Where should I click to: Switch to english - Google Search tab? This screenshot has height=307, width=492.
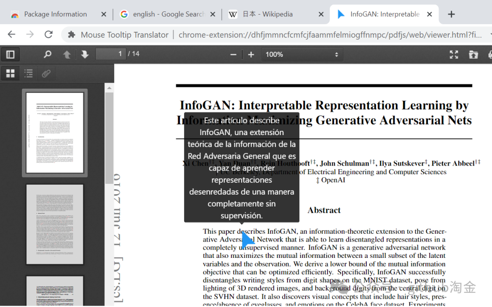point(169,14)
